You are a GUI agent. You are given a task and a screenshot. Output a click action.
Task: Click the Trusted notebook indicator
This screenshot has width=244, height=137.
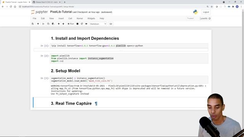190,18
